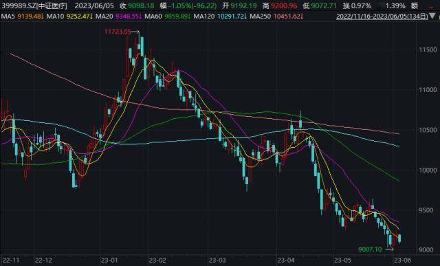The image size is (440, 266).
Task: Click the down arrow after MA5 value
Action: coord(43,16)
